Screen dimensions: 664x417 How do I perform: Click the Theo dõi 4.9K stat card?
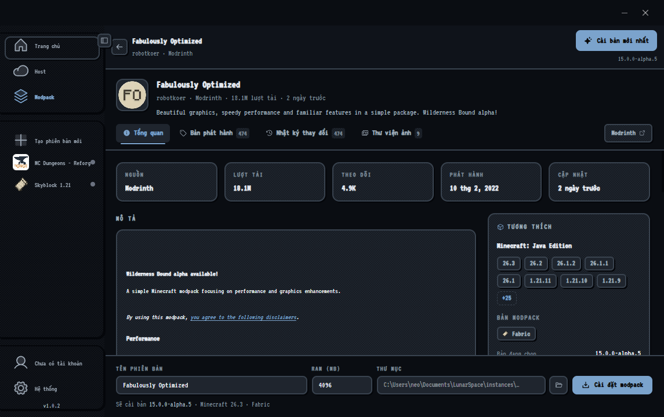tap(383, 182)
